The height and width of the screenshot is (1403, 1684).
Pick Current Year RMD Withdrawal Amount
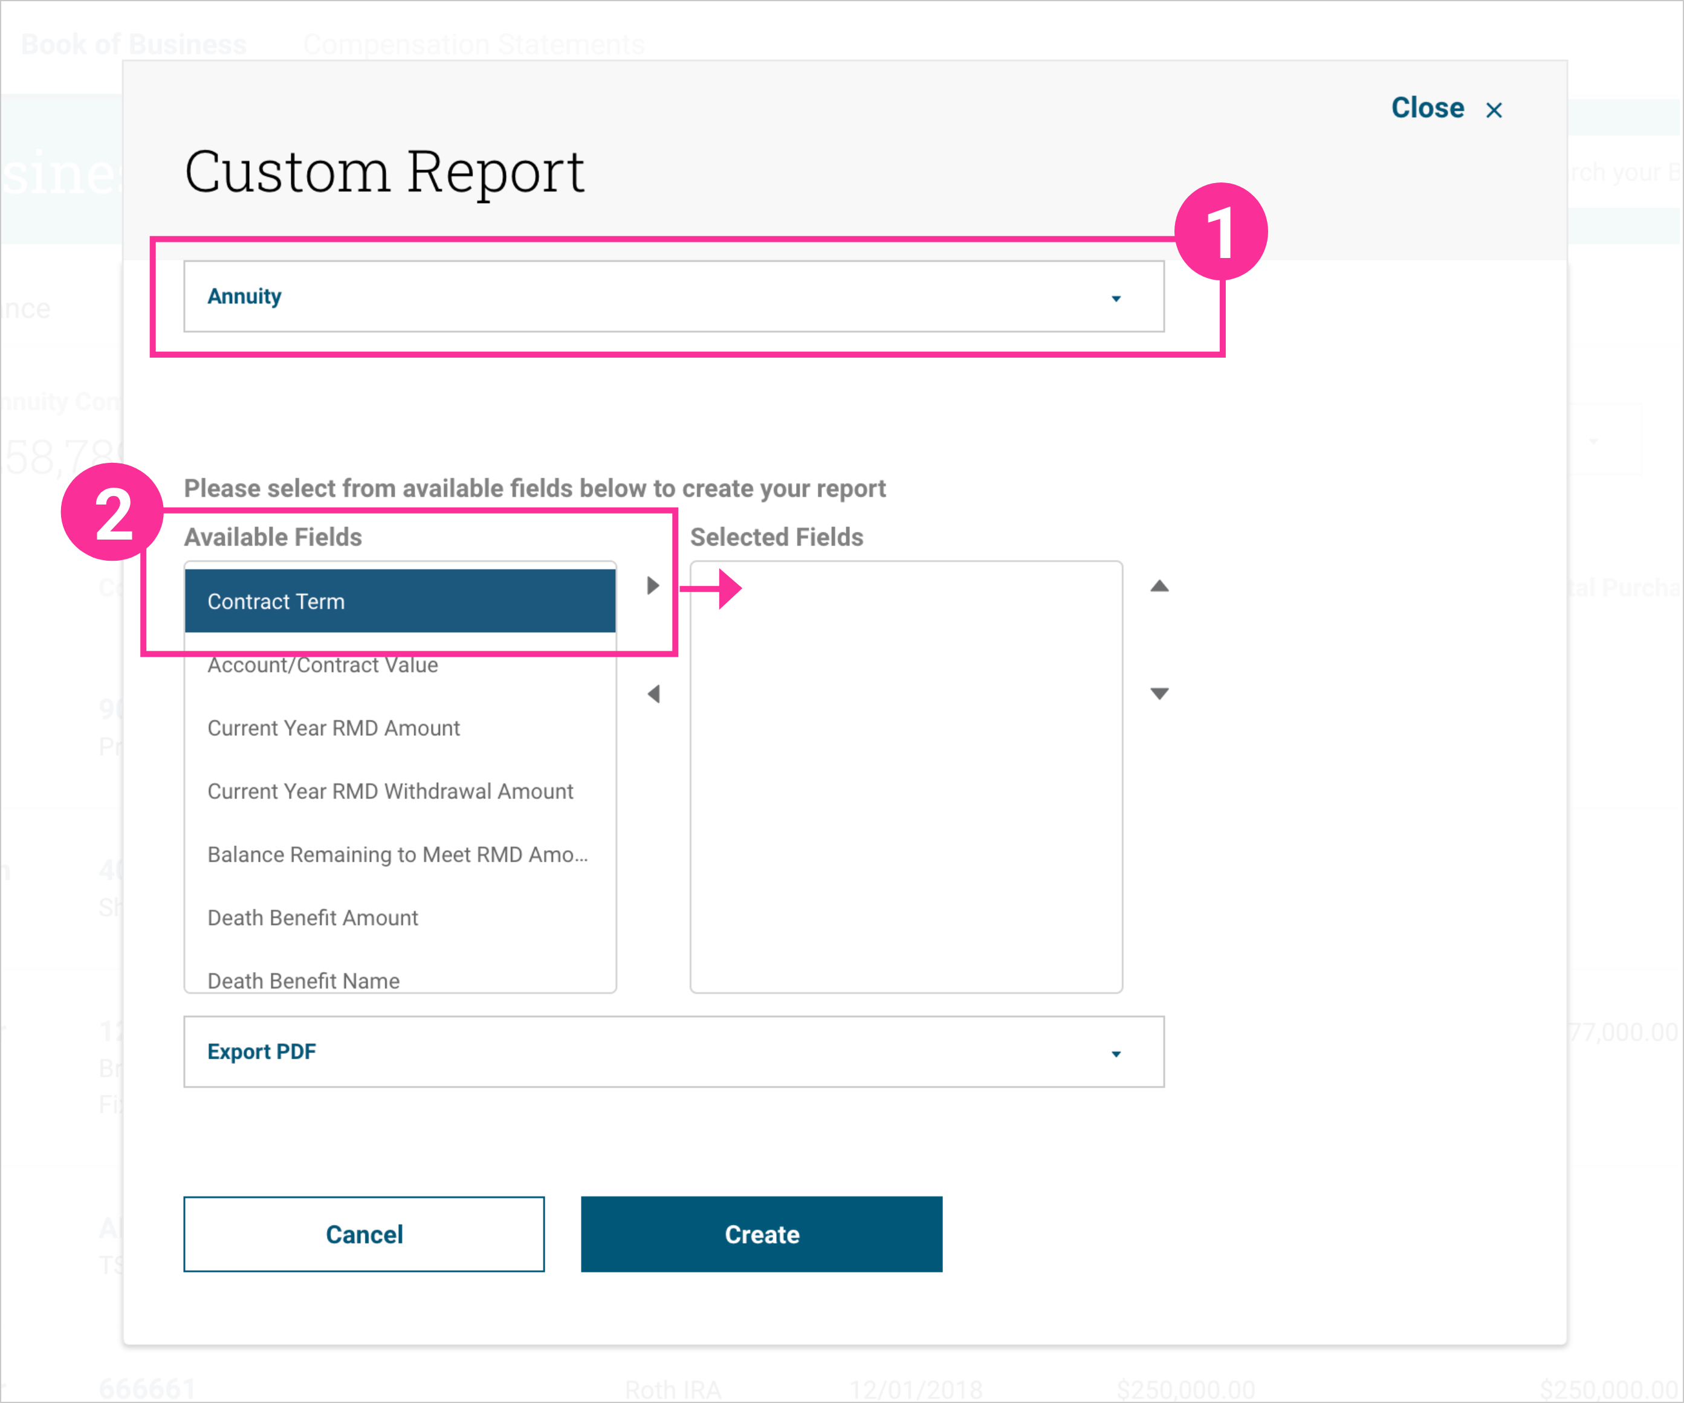390,792
